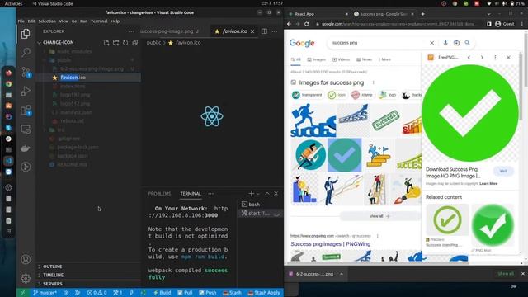This screenshot has height=297, width=528.
Task: Split the editor to the right
Action: tap(264, 31)
